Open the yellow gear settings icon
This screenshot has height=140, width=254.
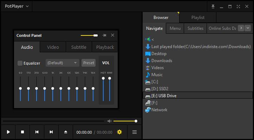[119, 132]
